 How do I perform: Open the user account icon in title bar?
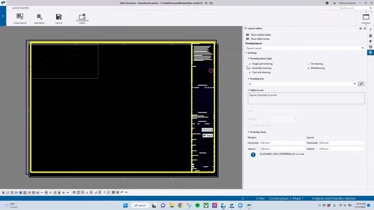[334, 3]
